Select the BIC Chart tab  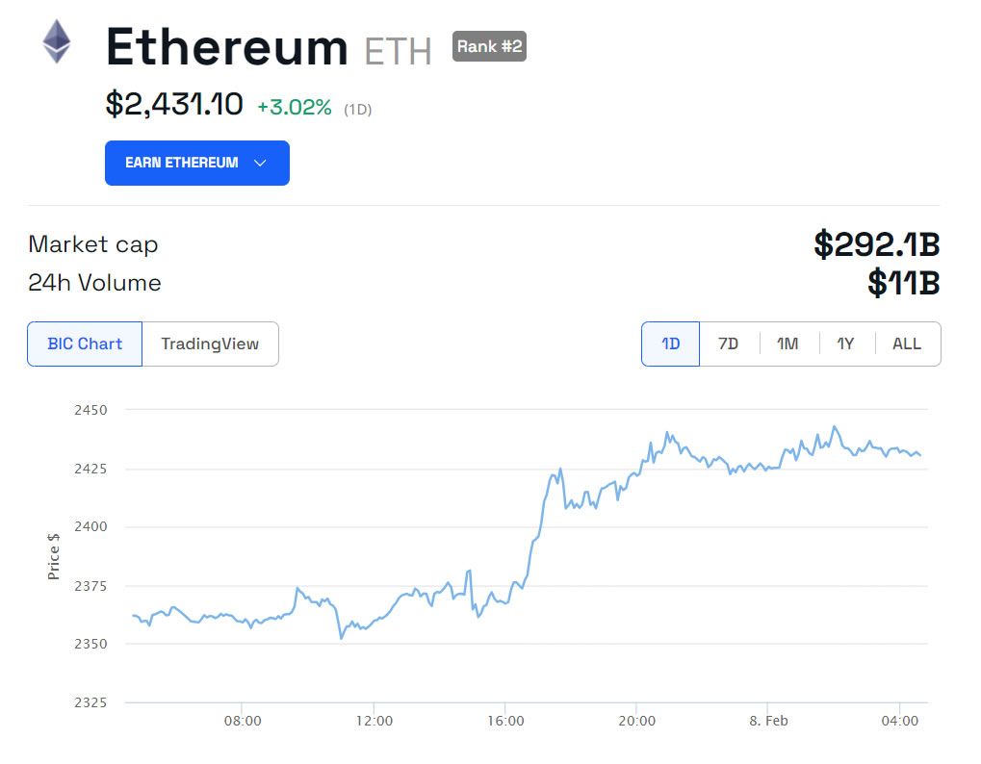tap(85, 344)
